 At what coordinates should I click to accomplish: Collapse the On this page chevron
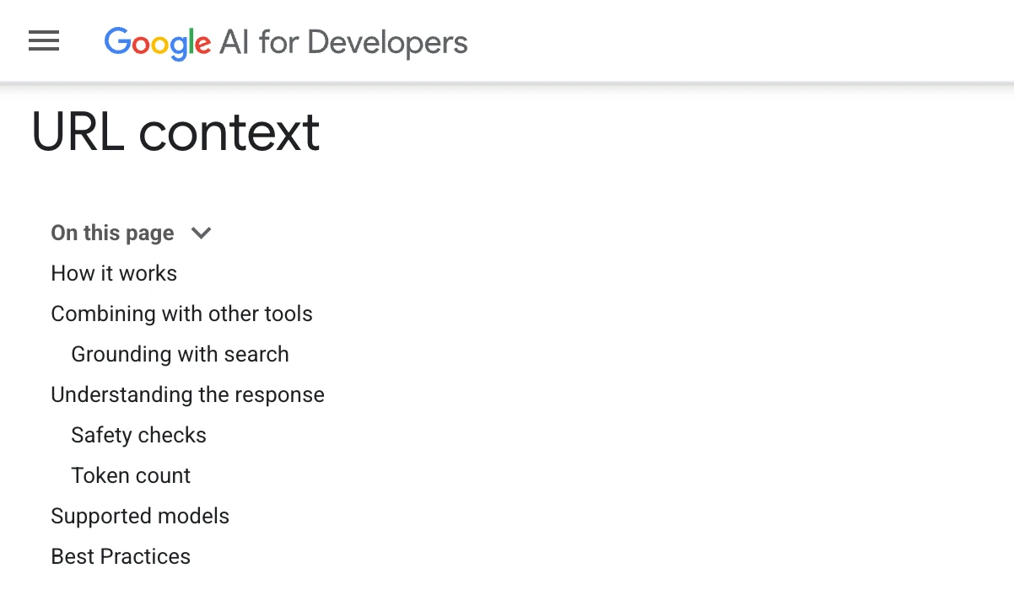(201, 233)
